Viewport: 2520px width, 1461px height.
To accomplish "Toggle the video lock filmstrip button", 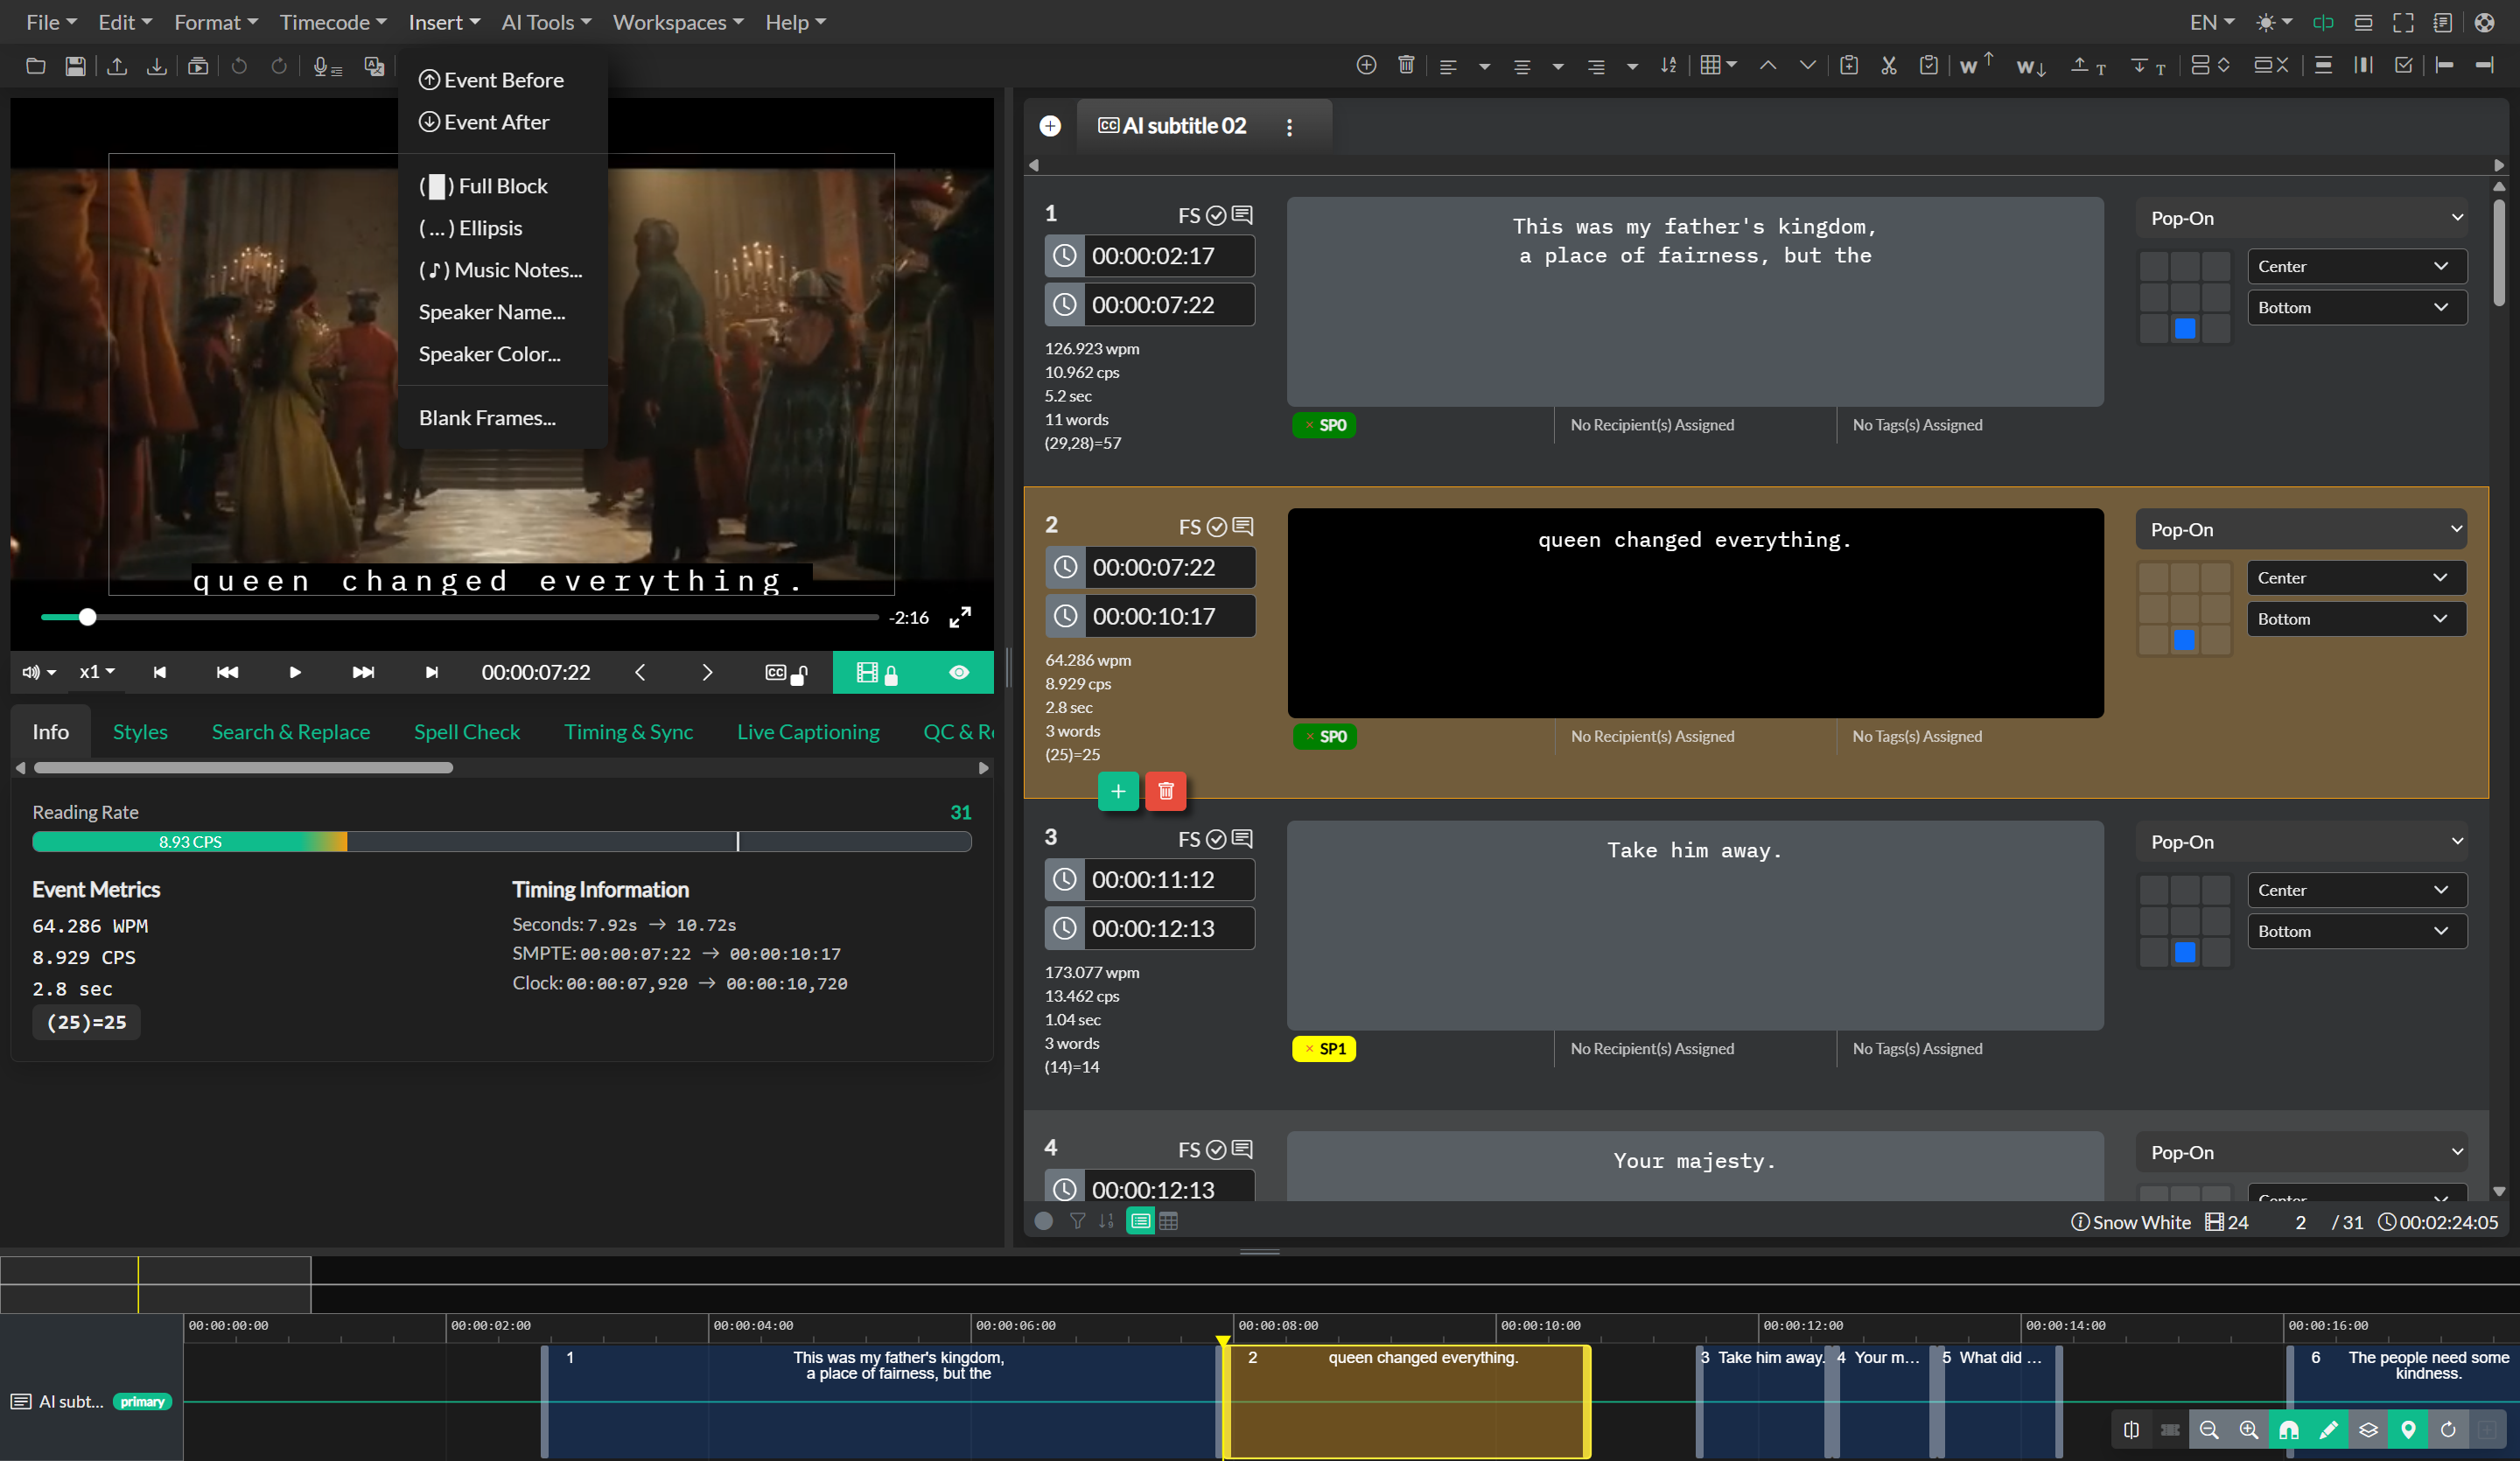I will point(878,672).
